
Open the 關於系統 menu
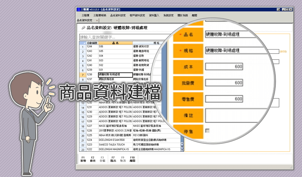coord(183,15)
